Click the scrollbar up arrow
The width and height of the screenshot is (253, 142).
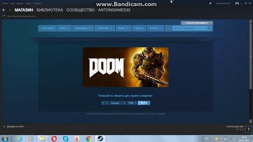pos(251,21)
